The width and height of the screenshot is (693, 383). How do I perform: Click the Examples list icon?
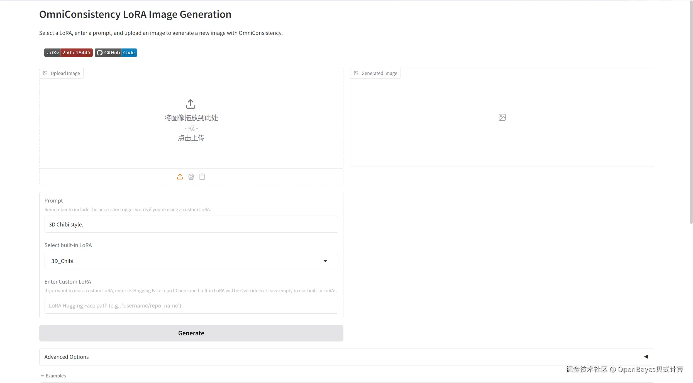tap(42, 375)
